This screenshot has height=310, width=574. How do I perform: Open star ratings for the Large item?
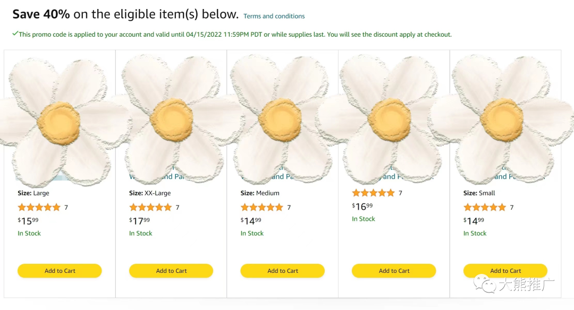pyautogui.click(x=39, y=208)
